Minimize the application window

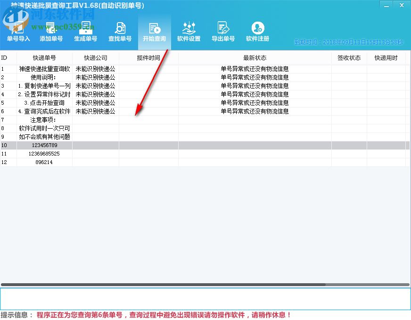[x=386, y=5]
